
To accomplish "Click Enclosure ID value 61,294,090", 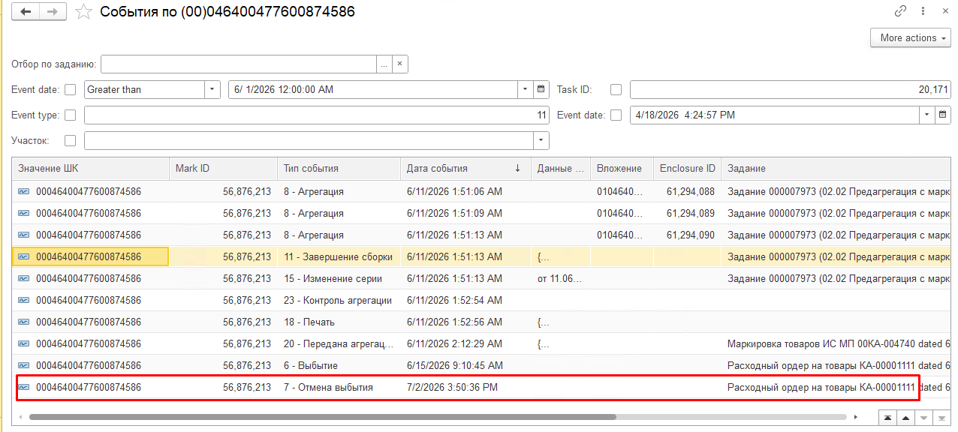I will [x=687, y=235].
